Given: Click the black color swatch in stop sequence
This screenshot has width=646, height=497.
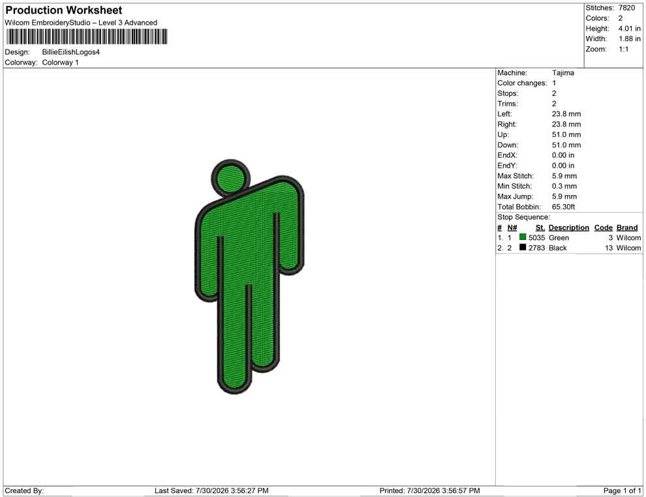Looking at the screenshot, I should click(x=523, y=247).
